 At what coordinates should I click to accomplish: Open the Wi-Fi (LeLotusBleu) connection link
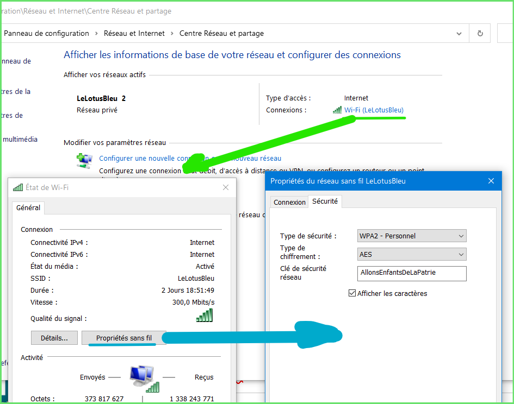pos(374,110)
